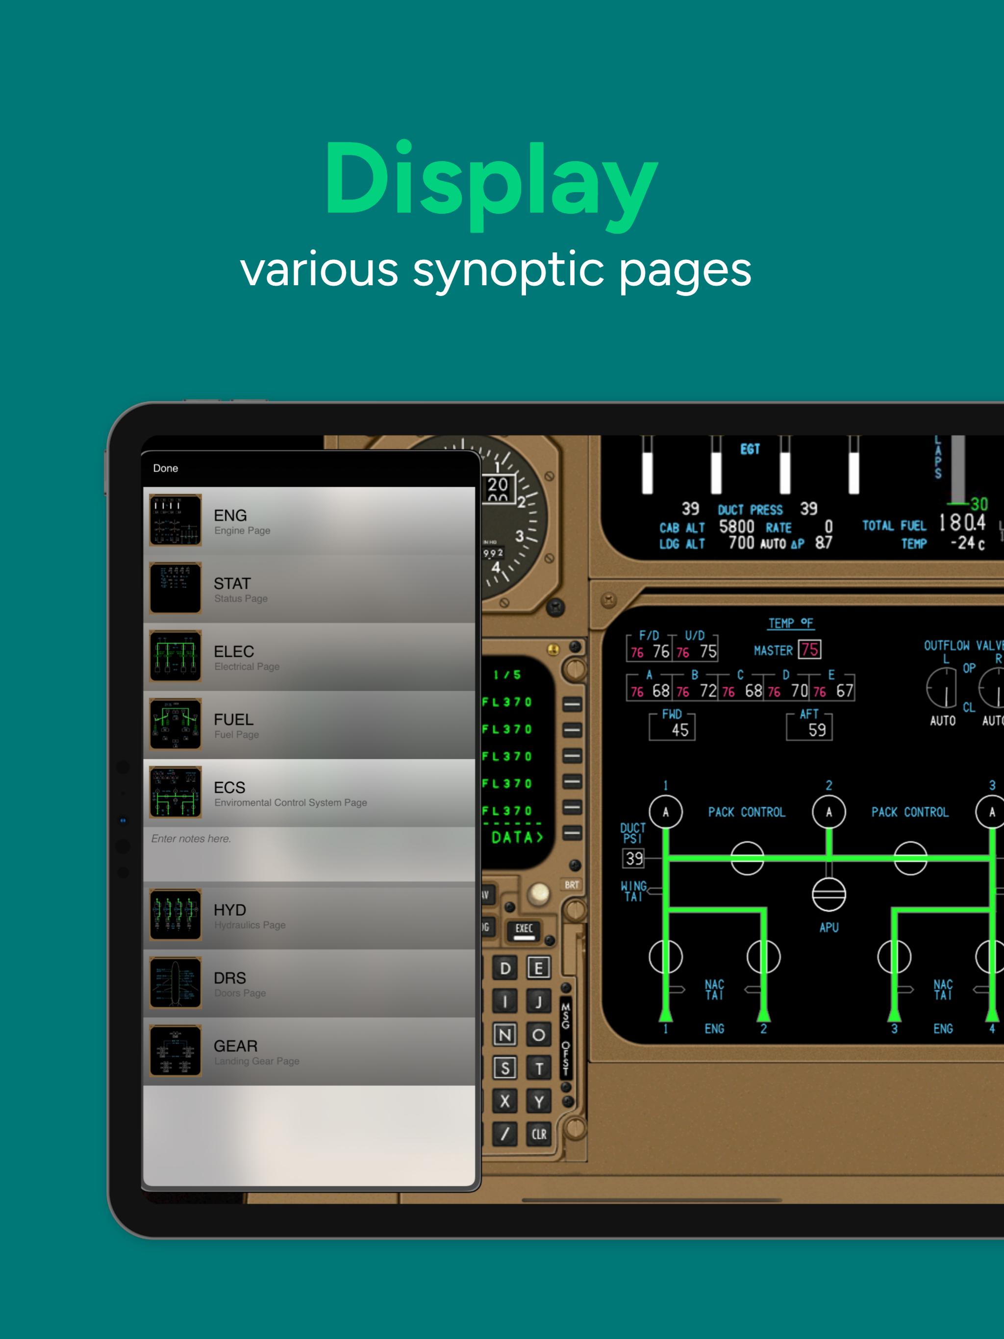Click the CDU OFST annunciator light
The image size is (1004, 1339).
point(566,1058)
